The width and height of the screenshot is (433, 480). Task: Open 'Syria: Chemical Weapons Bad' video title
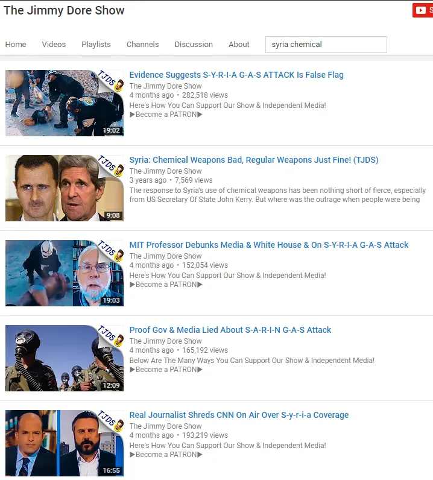[254, 160]
